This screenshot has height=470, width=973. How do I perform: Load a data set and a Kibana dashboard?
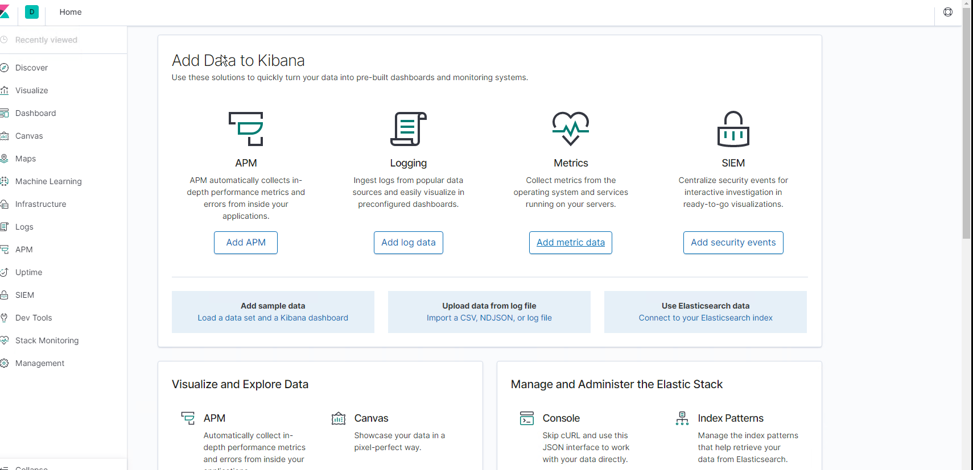point(273,318)
